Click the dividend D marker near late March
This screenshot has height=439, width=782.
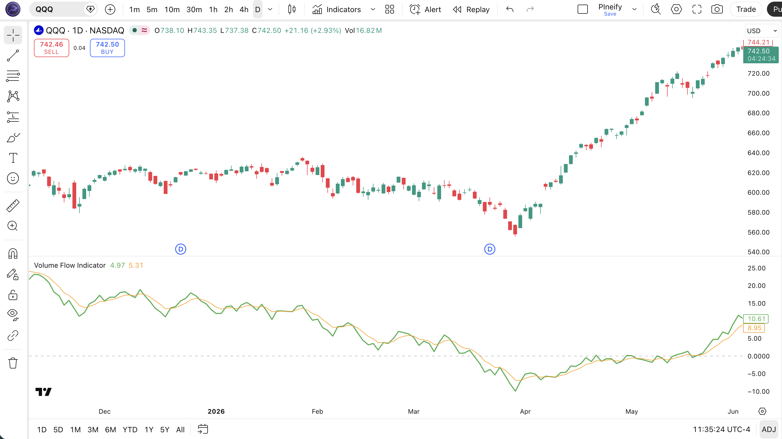pos(490,249)
